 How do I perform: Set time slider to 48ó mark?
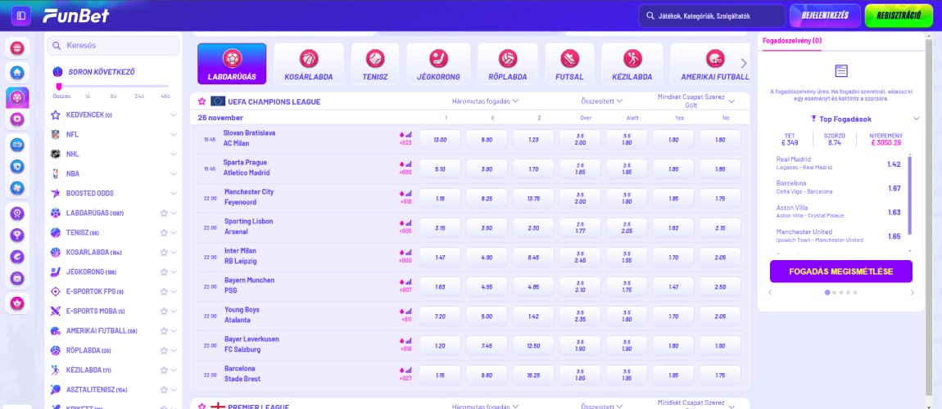point(165,96)
